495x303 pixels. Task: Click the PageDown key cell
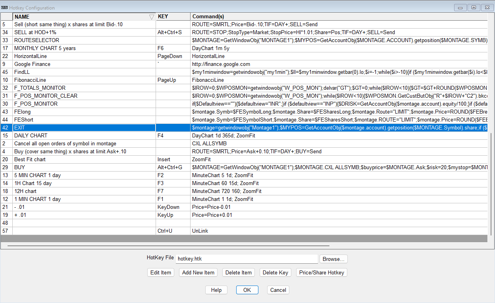173,56
